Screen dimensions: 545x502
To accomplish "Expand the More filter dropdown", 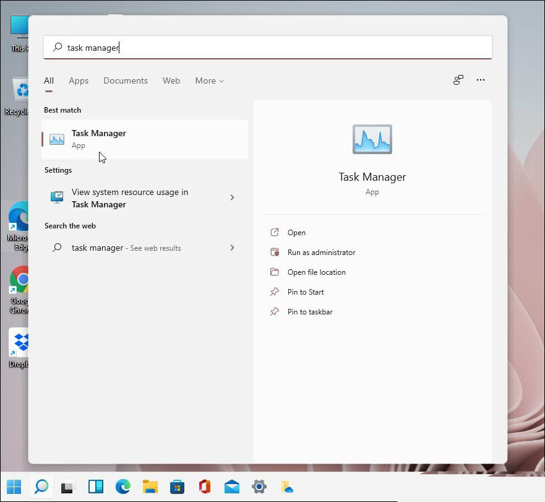I will click(209, 80).
